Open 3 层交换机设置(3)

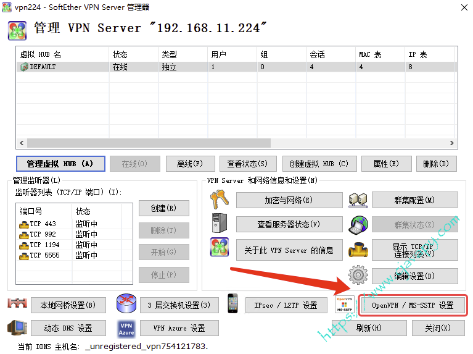click(179, 305)
